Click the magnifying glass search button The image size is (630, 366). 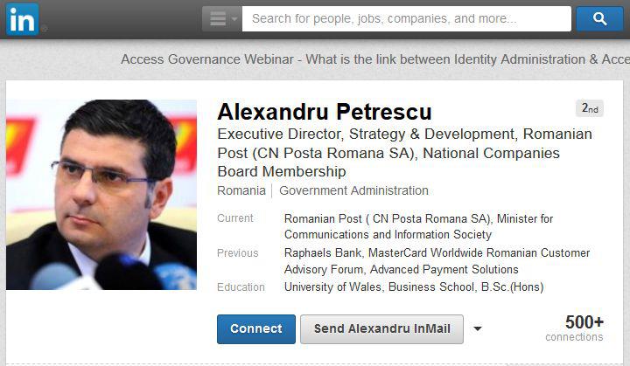[599, 18]
